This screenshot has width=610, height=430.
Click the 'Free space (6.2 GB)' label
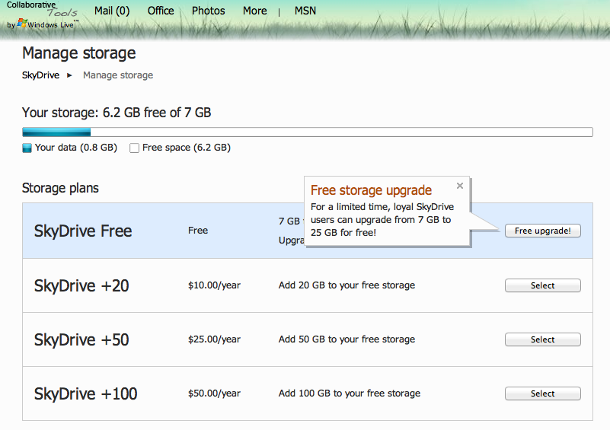(187, 148)
